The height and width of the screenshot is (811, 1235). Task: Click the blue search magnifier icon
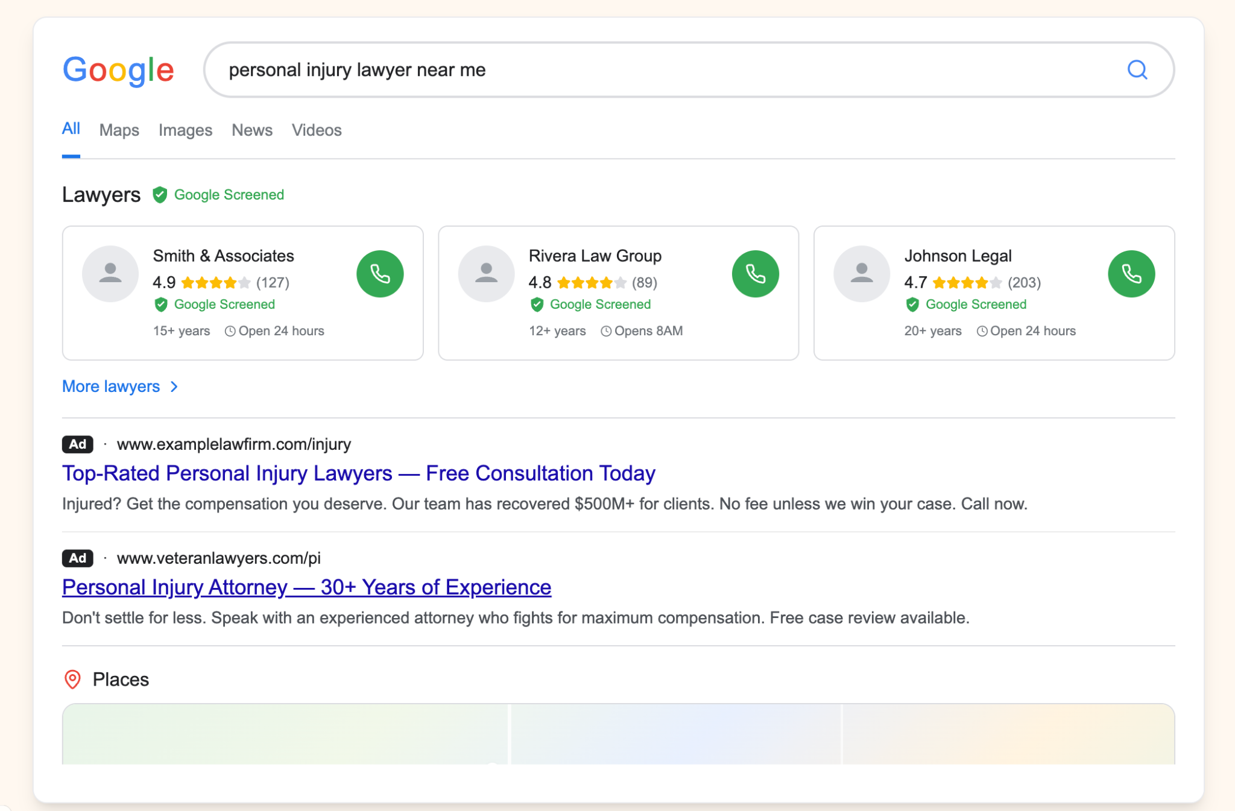point(1137,70)
